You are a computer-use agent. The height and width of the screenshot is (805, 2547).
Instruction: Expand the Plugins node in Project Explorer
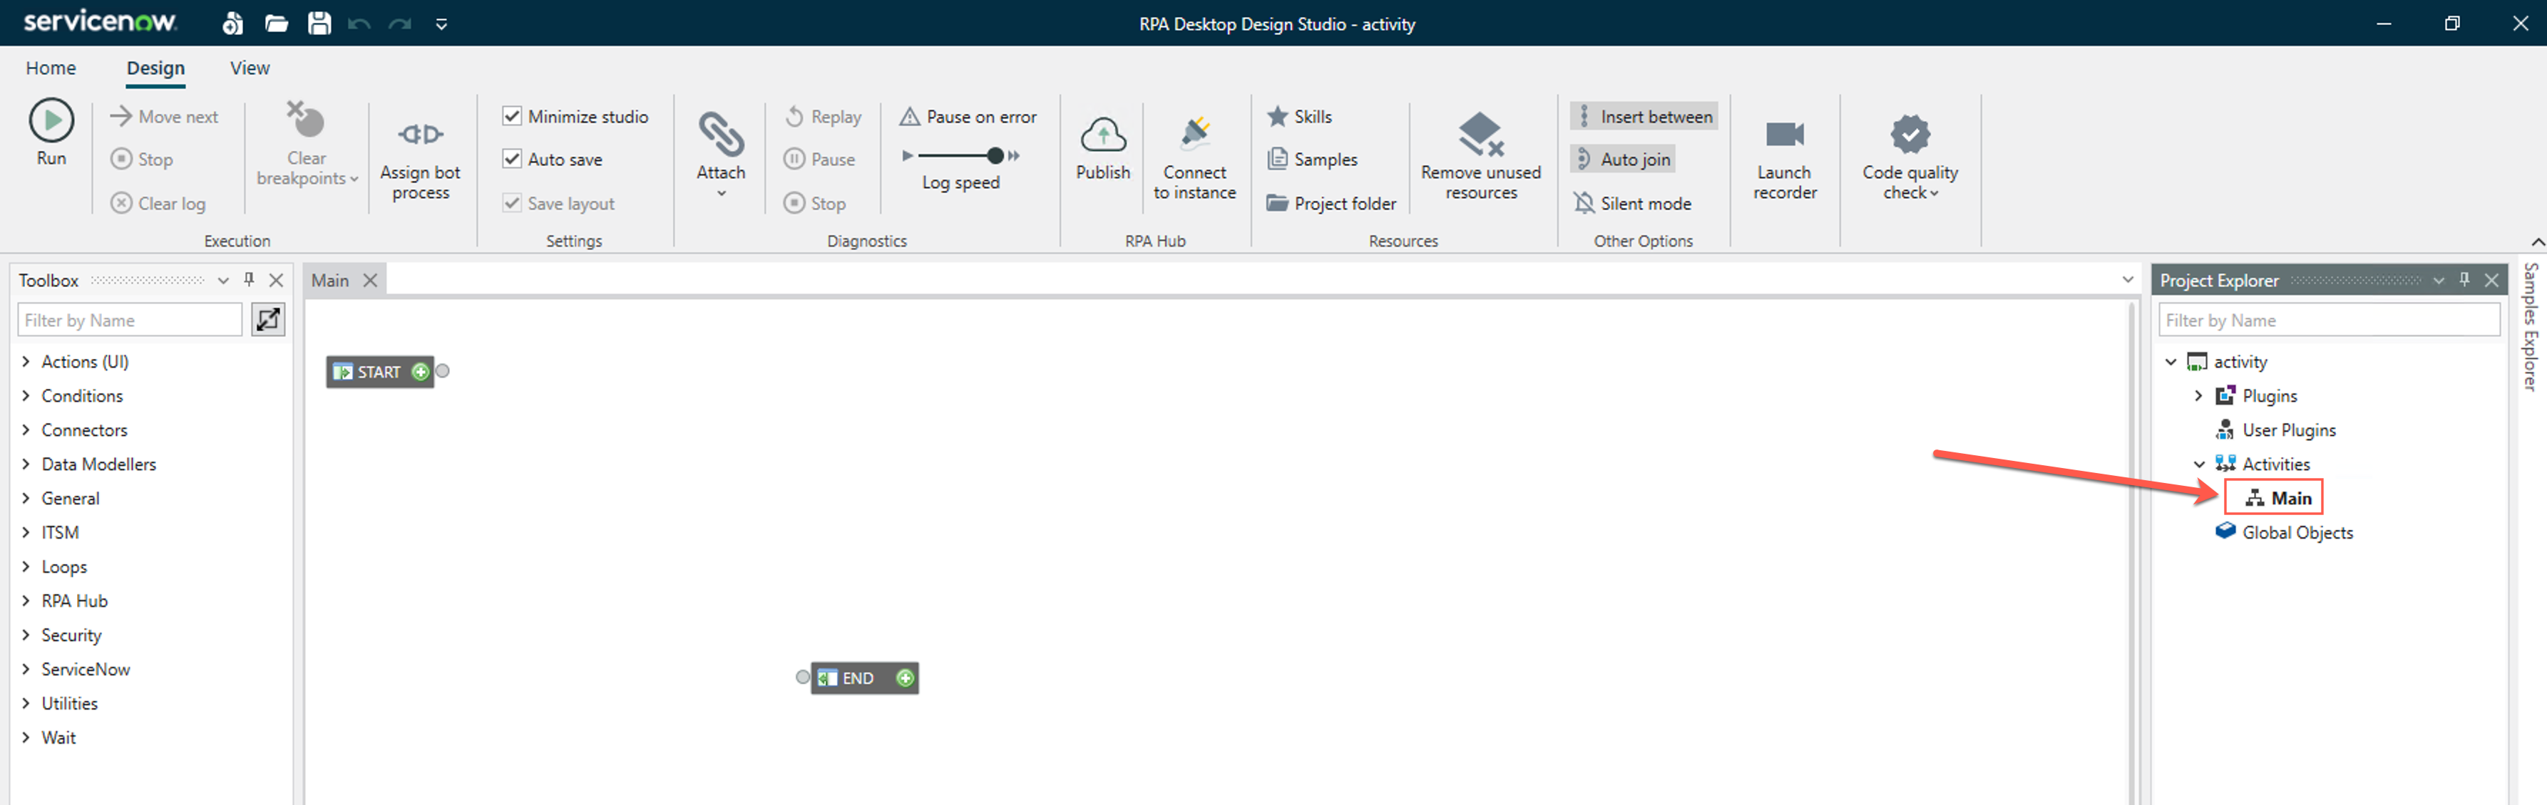pos(2198,396)
